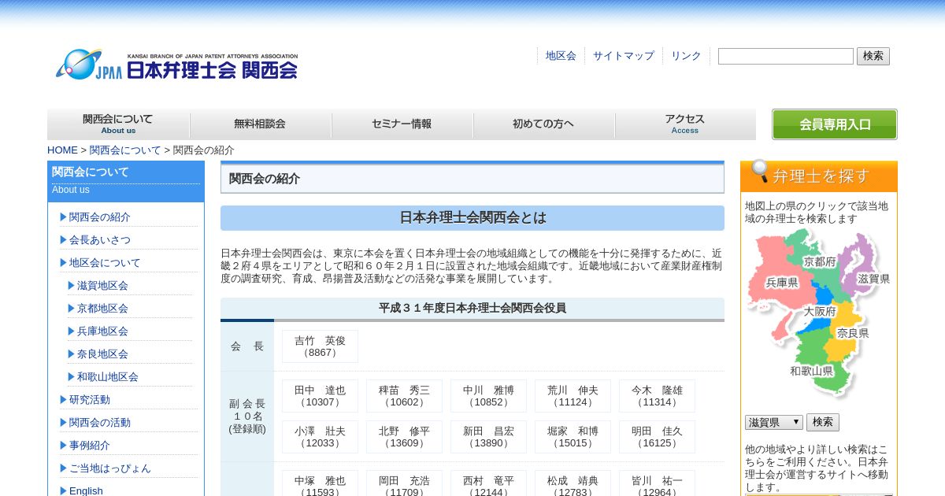Click the cell 岡田 充浩 (11709)
The image size is (945, 496).
coord(404,483)
